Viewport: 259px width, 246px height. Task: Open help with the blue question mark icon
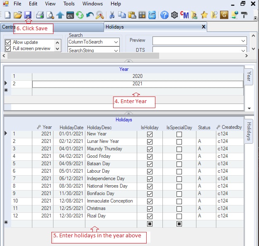[x=165, y=15]
